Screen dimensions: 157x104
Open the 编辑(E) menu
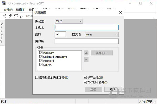click(21, 10)
